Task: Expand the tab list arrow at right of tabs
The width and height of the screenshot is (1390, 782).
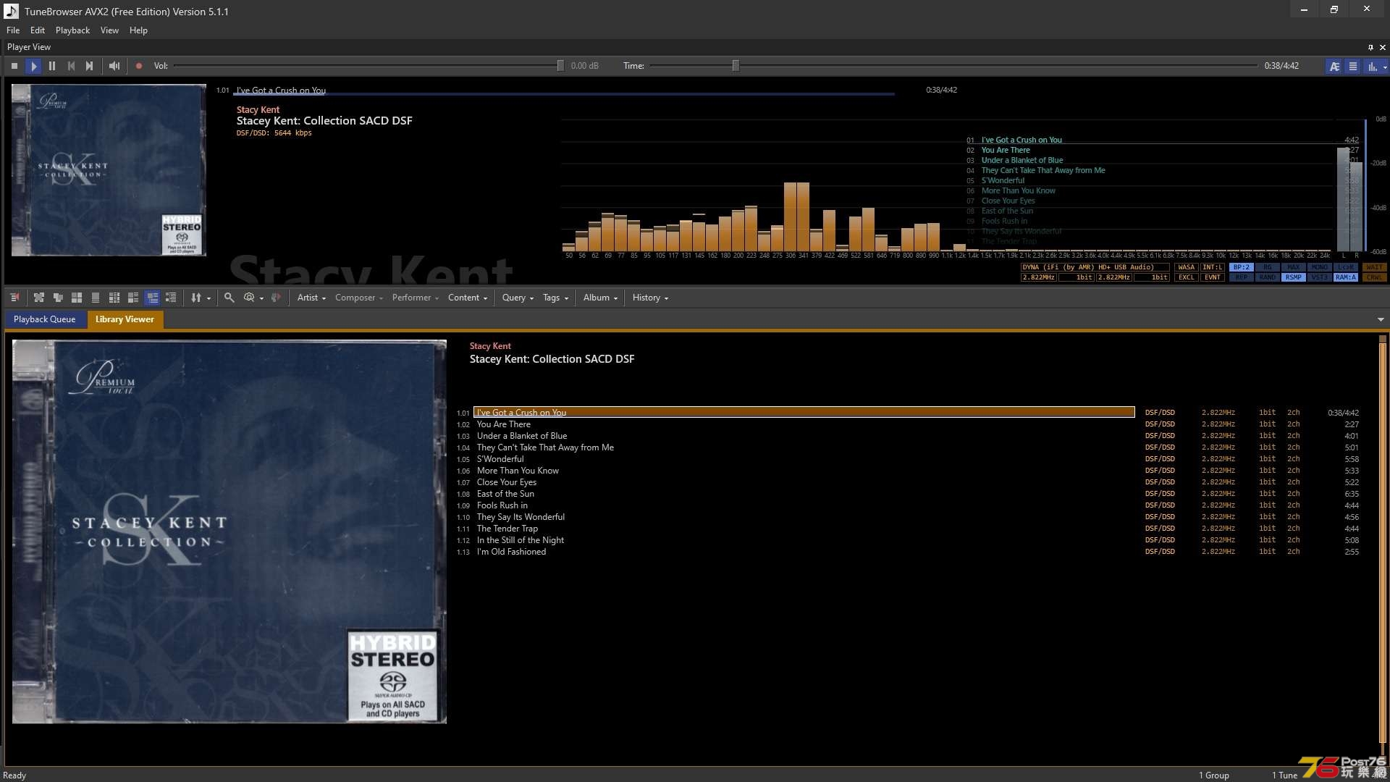Action: tap(1381, 319)
